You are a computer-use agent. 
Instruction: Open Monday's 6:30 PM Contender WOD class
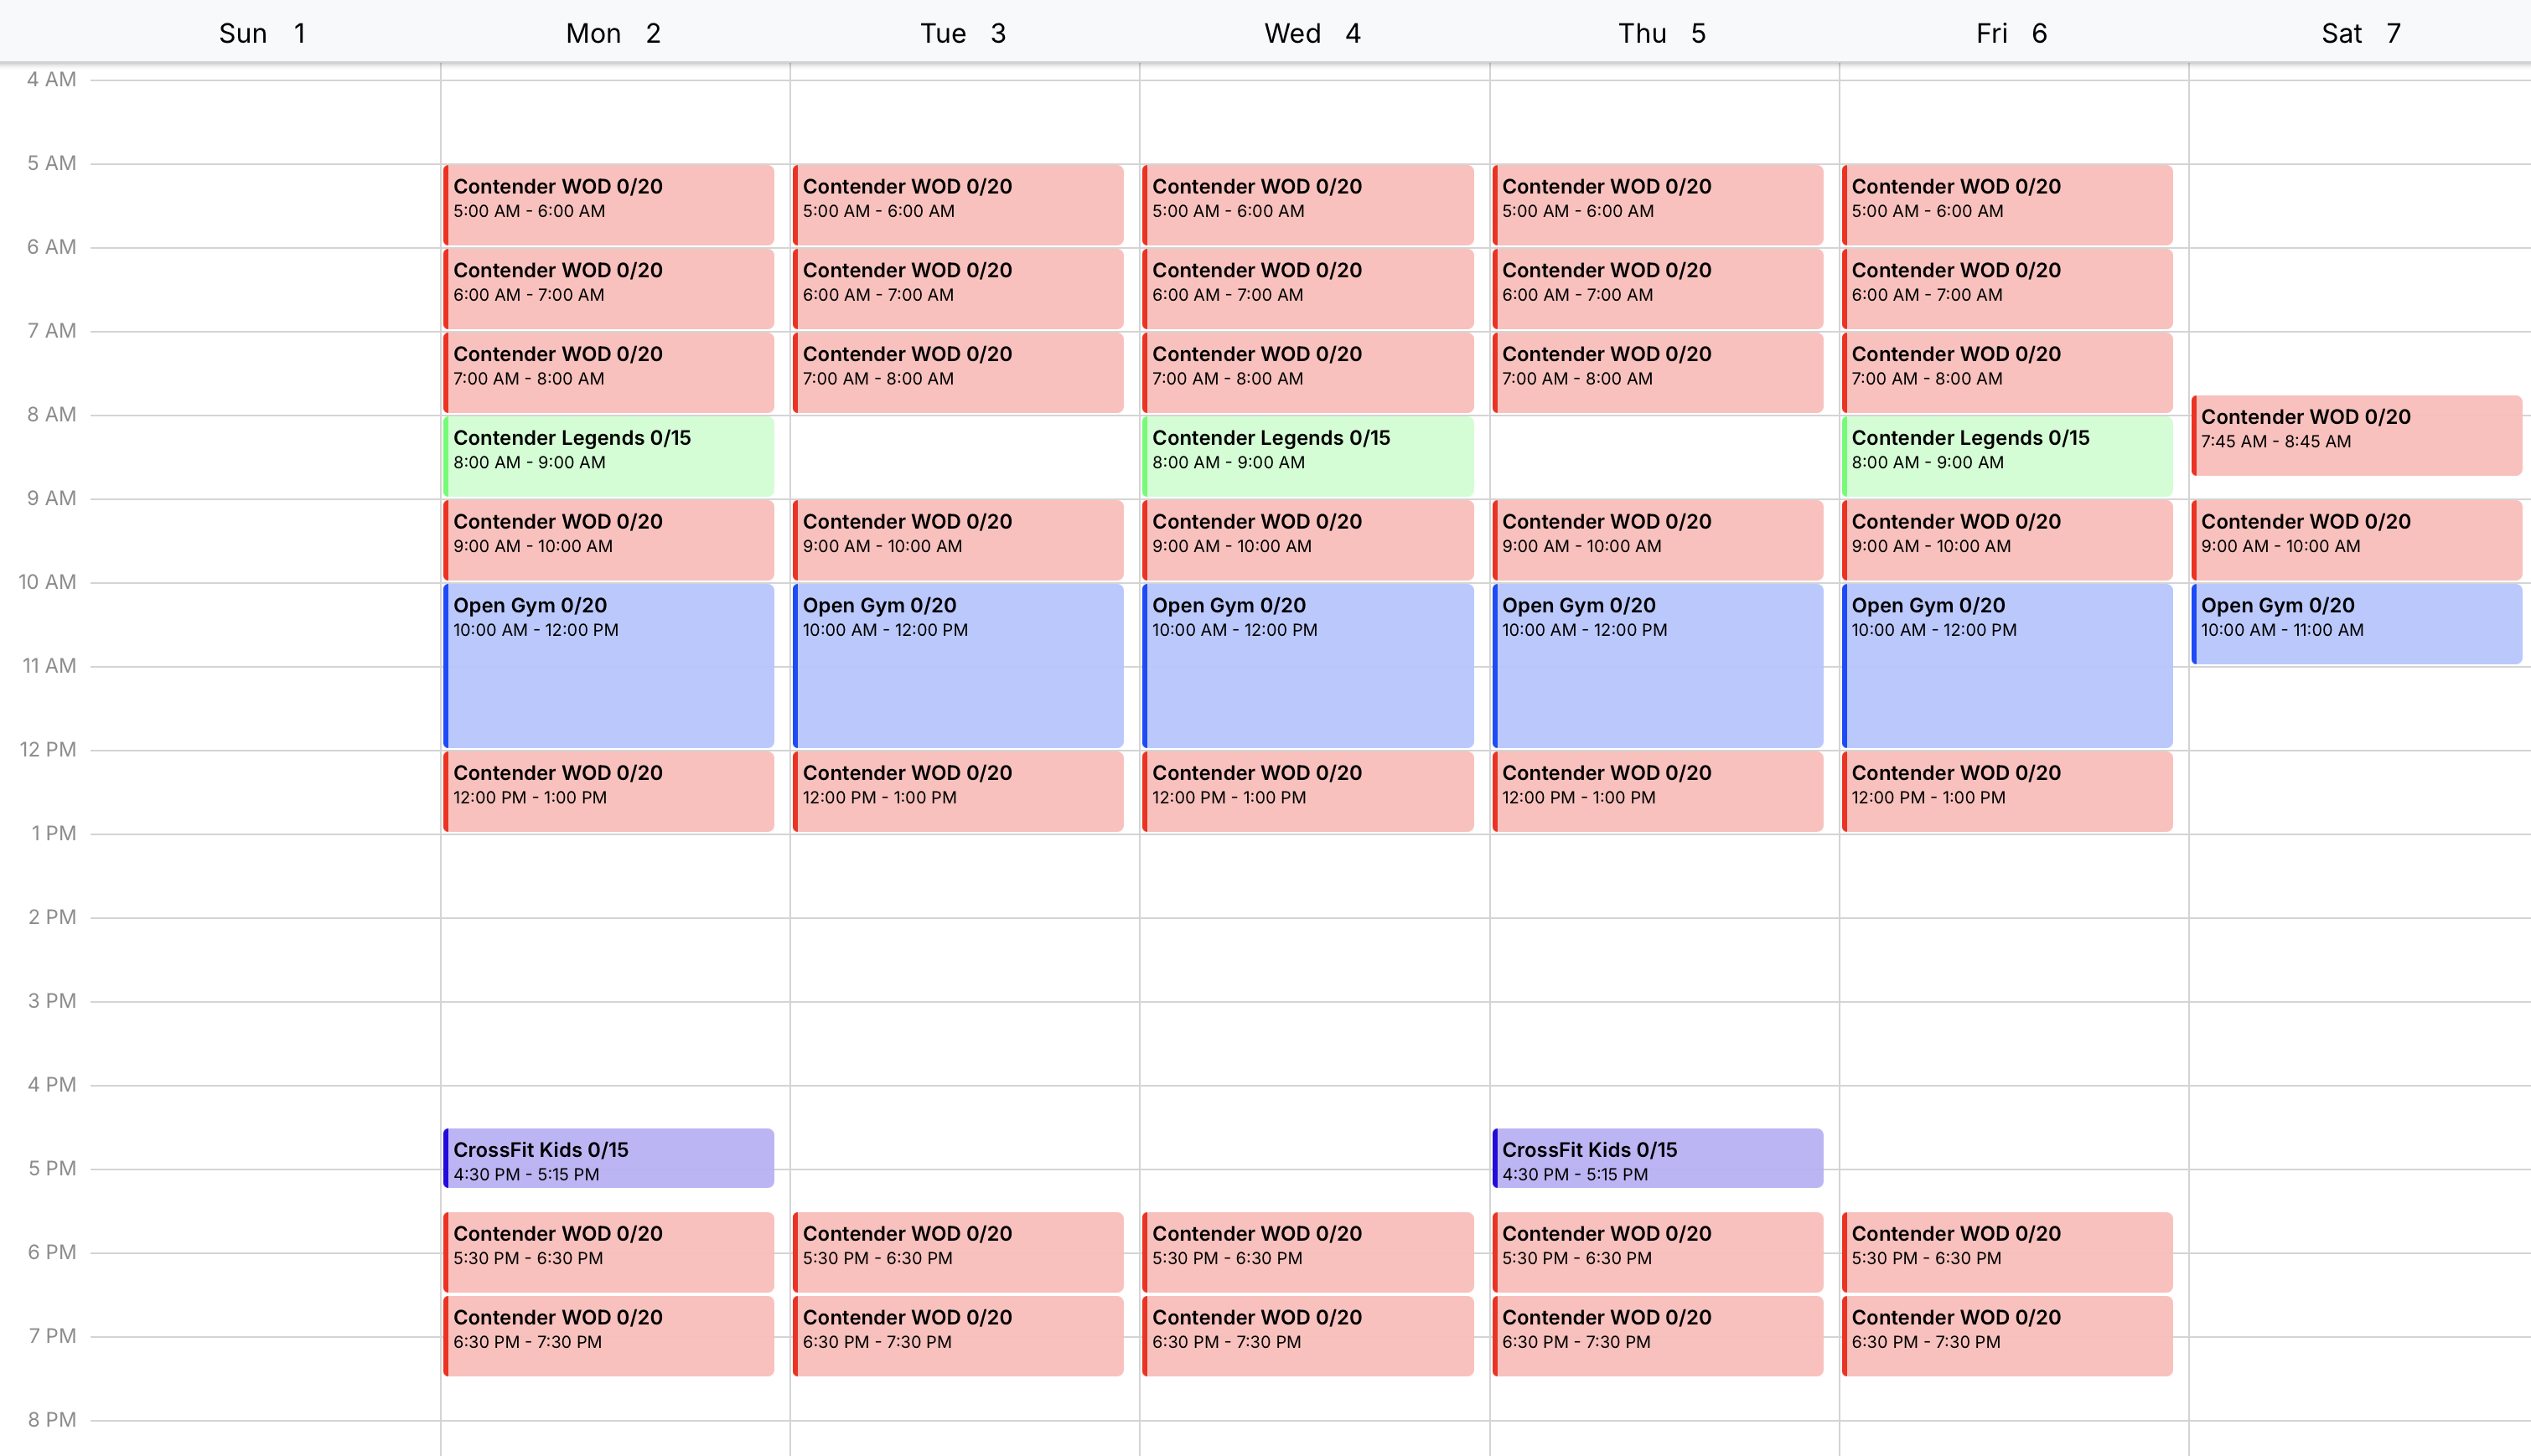click(x=608, y=1335)
